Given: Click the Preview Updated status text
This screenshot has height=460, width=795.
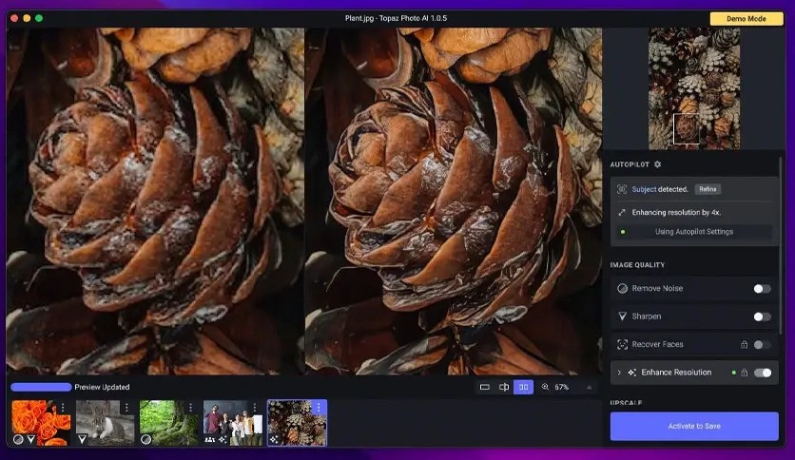Looking at the screenshot, I should (102, 387).
